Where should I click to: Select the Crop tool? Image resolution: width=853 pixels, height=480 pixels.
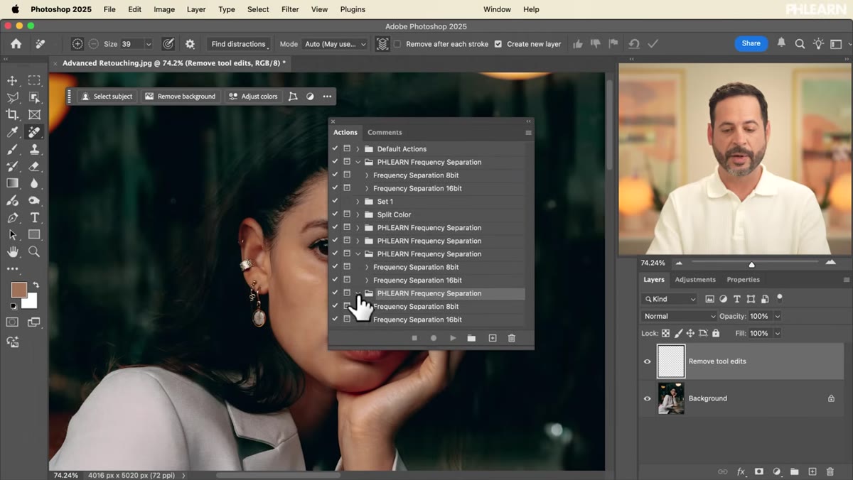(x=13, y=114)
